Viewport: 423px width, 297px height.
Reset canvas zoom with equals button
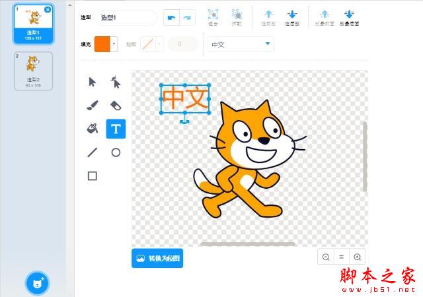point(342,257)
